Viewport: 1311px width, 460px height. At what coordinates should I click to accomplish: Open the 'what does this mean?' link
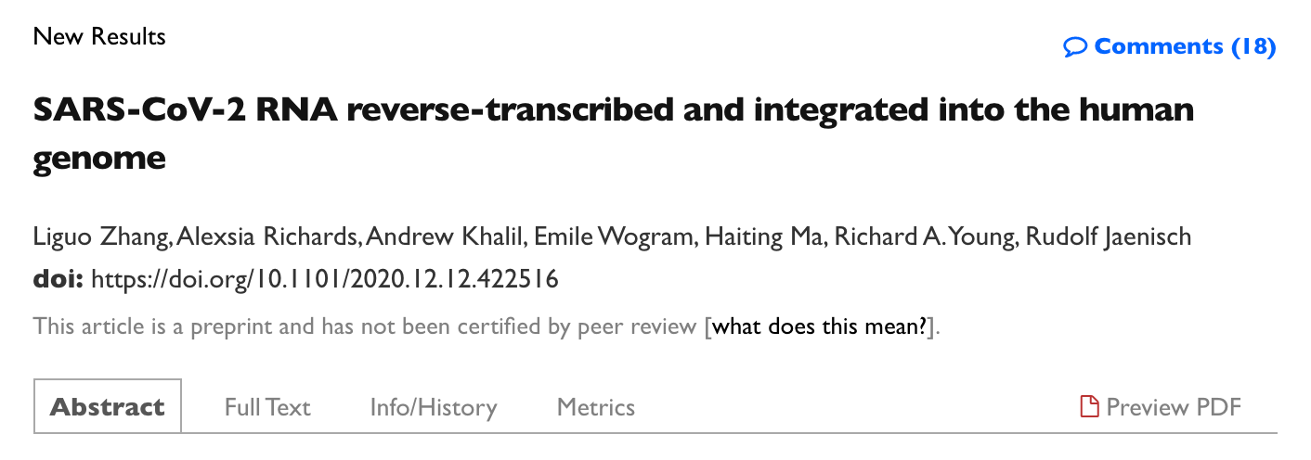point(822,326)
